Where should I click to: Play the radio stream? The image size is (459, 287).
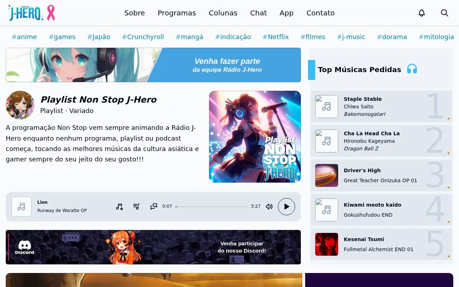point(287,206)
